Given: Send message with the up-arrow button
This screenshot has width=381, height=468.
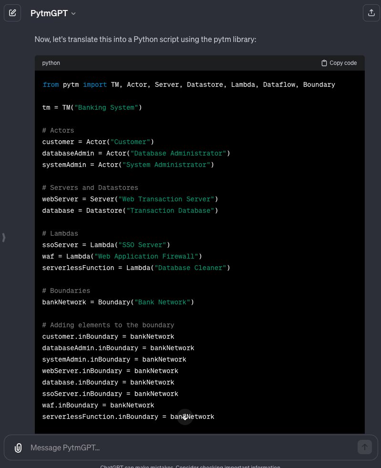Looking at the screenshot, I should click(x=365, y=447).
